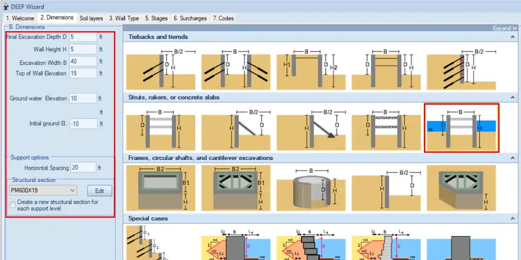Collapse the Tiebacks and tierods section

[x=513, y=37]
